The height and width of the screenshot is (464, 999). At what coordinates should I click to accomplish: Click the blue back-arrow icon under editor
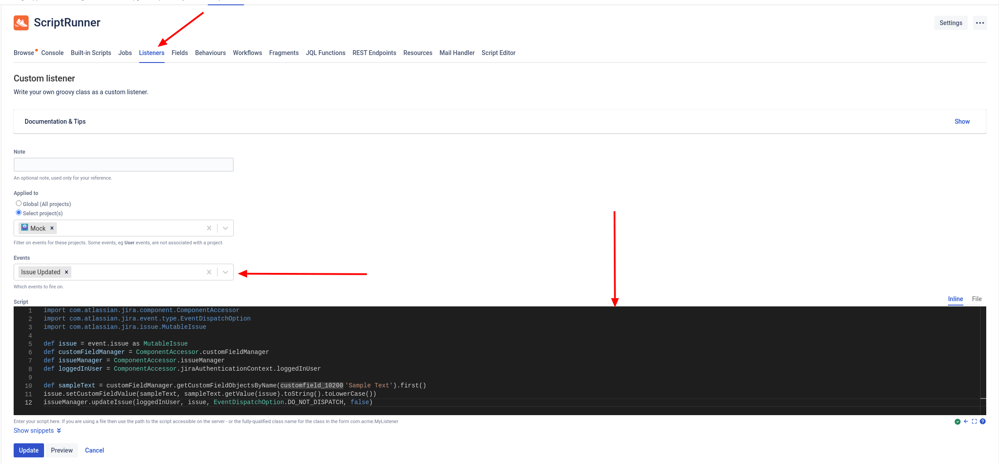[965, 421]
